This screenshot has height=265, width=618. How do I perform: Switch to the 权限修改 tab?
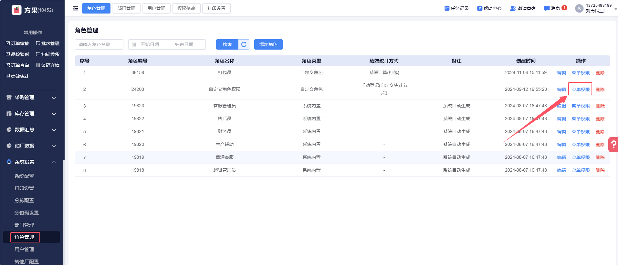point(186,8)
